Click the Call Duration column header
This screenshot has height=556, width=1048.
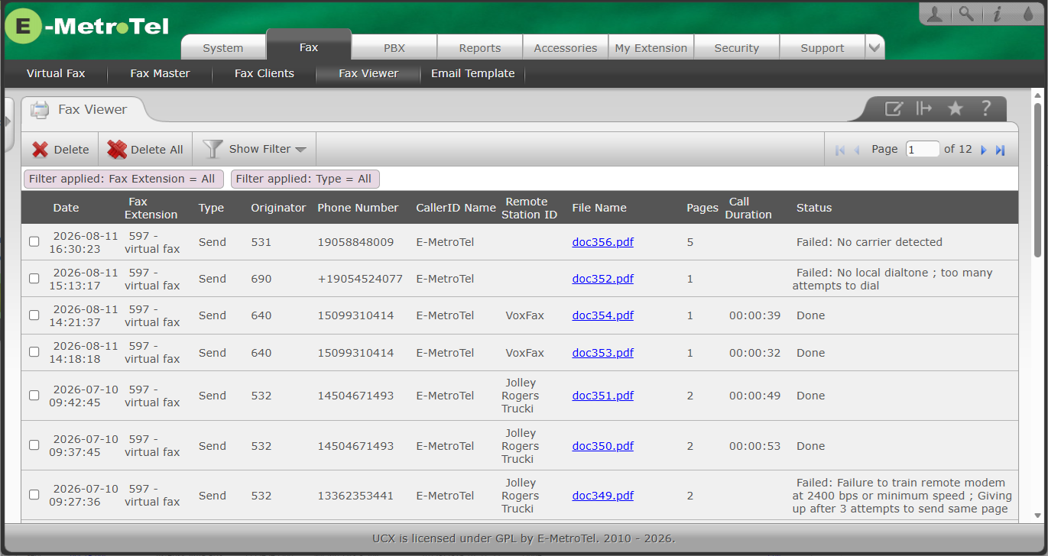pos(748,208)
